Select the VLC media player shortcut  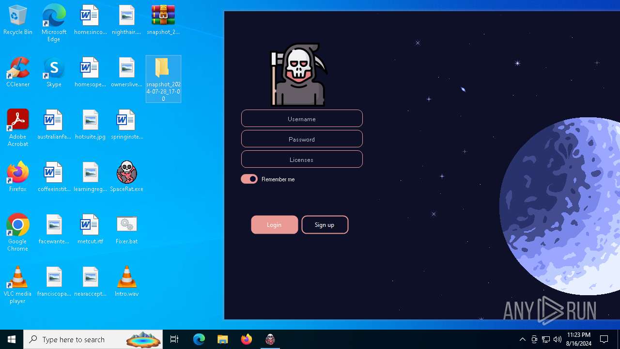coord(18,285)
